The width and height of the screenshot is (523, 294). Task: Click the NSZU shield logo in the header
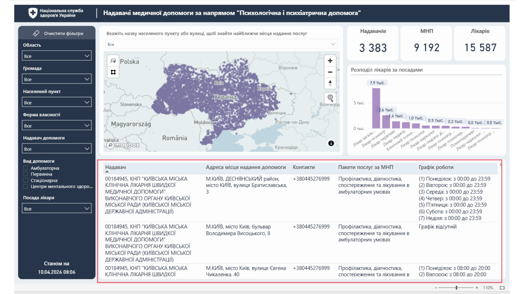(x=33, y=13)
